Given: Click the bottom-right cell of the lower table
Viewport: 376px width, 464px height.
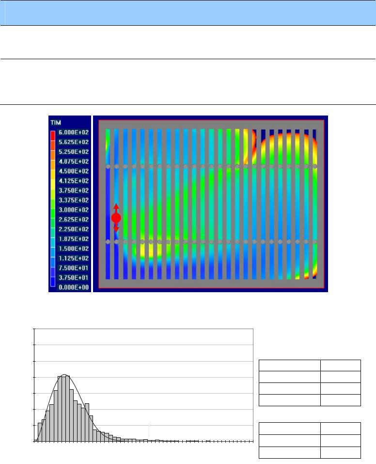Looking at the screenshot, I should [x=340, y=452].
